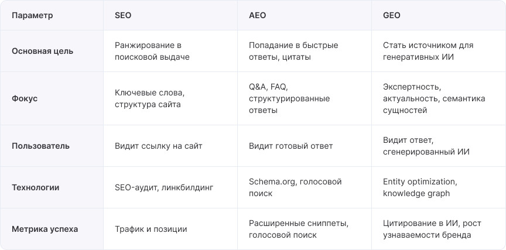Click the SEO column header
This screenshot has width=506, height=250.
point(123,16)
